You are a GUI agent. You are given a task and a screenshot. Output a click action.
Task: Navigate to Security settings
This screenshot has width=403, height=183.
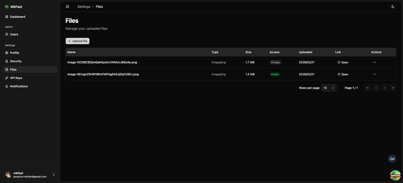[16, 61]
